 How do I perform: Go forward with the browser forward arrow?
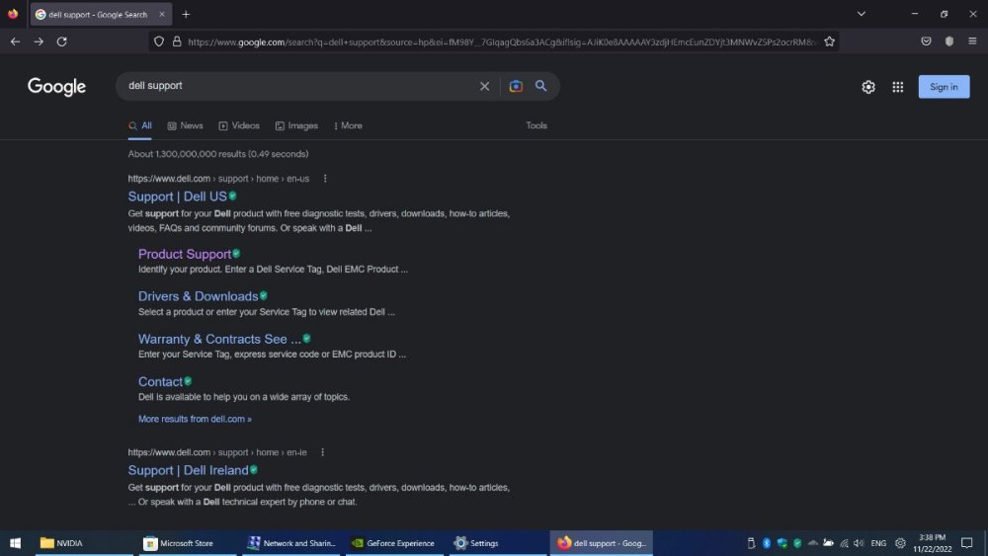click(x=39, y=41)
